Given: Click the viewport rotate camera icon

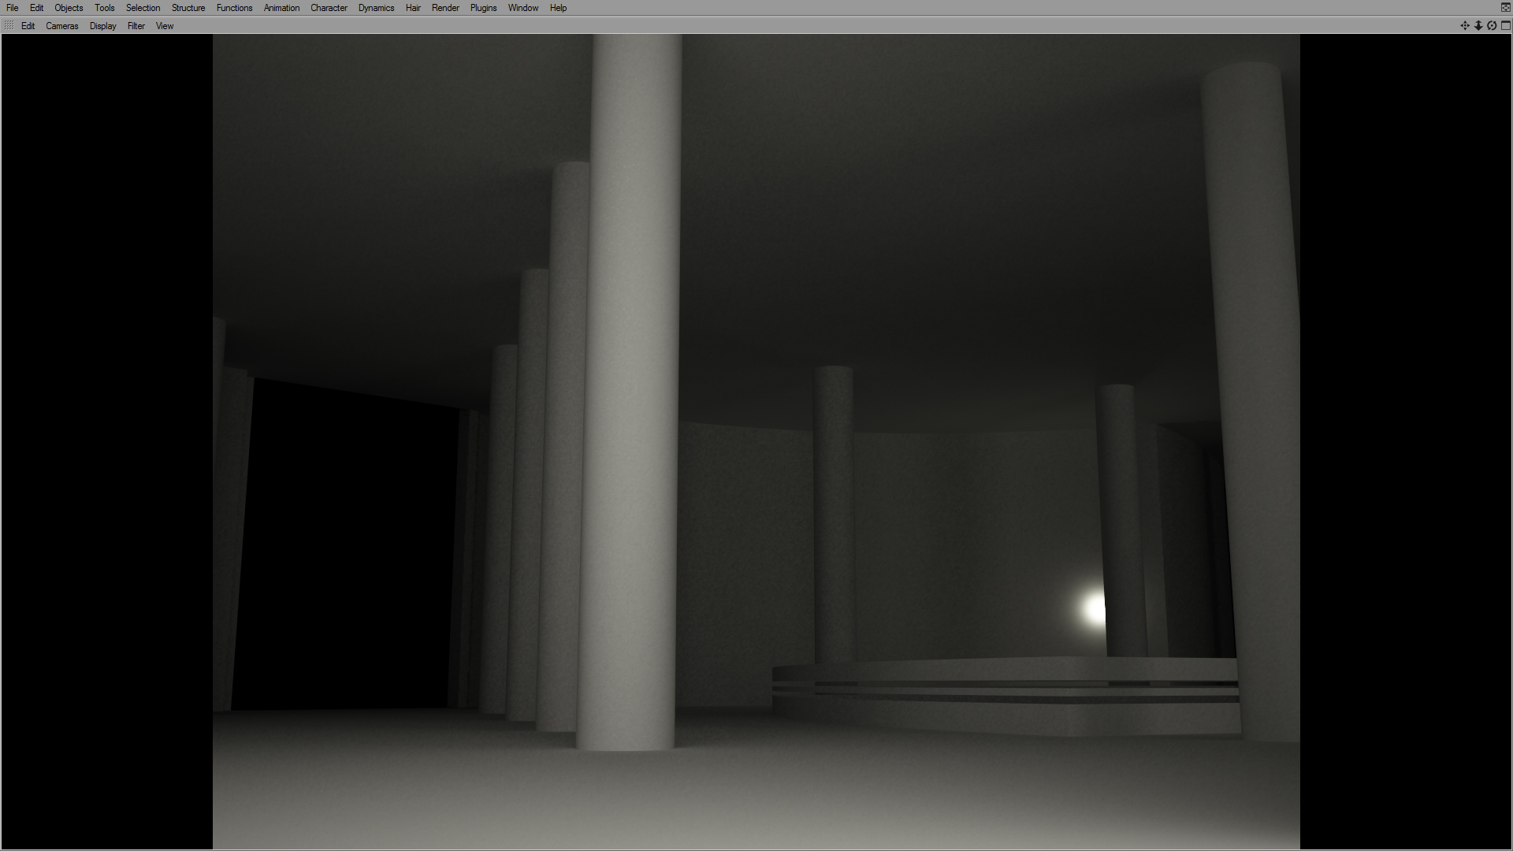Looking at the screenshot, I should coord(1492,26).
